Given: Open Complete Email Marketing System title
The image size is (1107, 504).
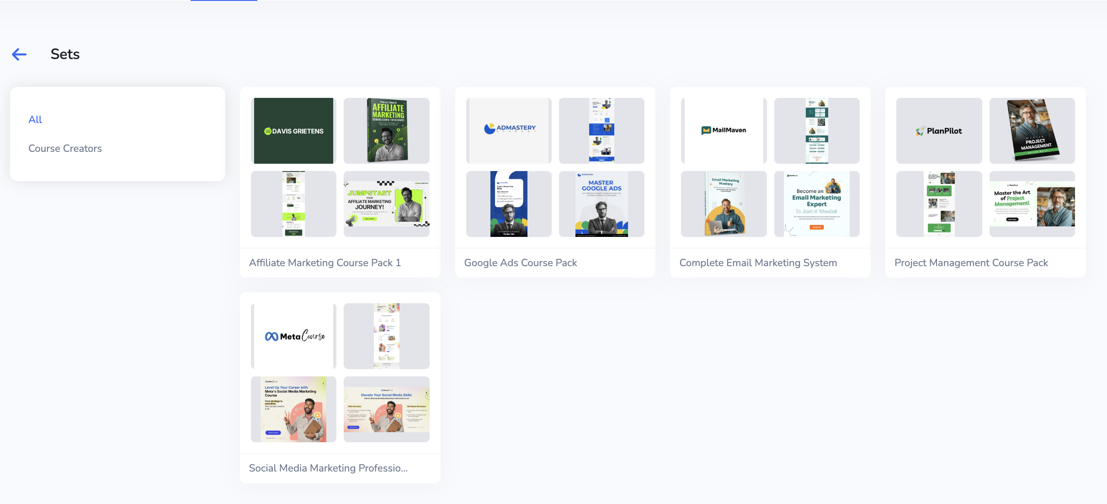Looking at the screenshot, I should [x=758, y=263].
